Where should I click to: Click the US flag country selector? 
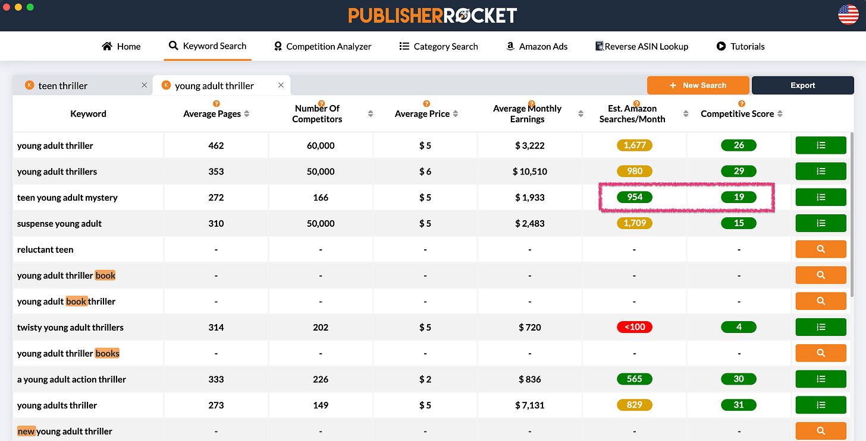click(x=848, y=14)
